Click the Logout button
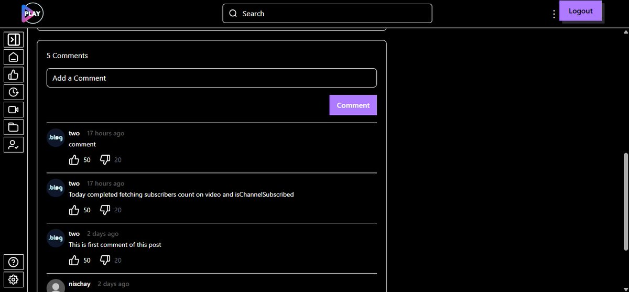The height and width of the screenshot is (292, 629). tap(580, 11)
